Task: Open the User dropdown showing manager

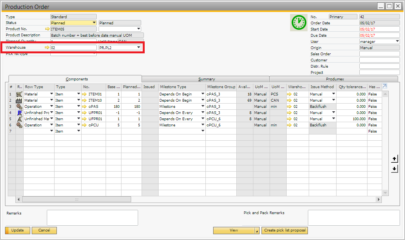Action: coord(397,41)
